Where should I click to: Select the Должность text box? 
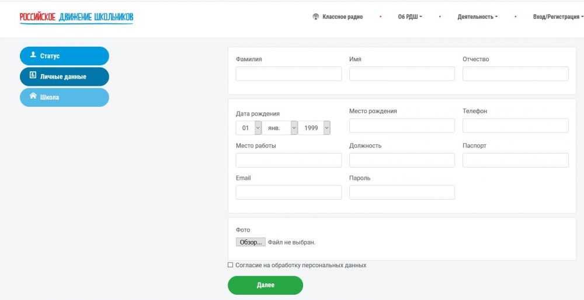pos(402,160)
